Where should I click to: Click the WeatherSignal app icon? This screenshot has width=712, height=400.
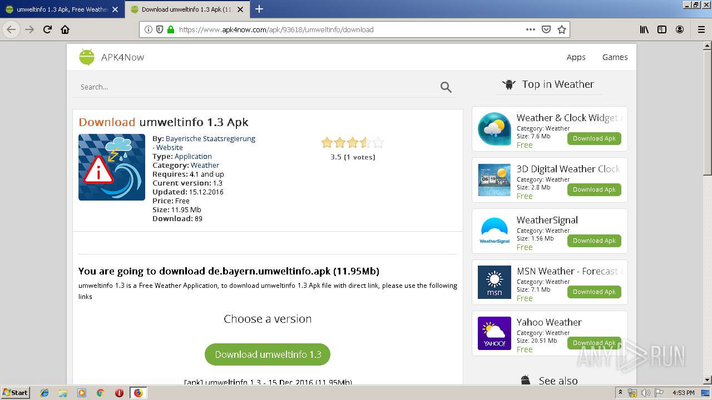click(x=495, y=231)
